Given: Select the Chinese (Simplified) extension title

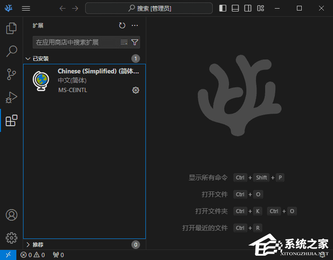Looking at the screenshot, I should (x=98, y=71).
